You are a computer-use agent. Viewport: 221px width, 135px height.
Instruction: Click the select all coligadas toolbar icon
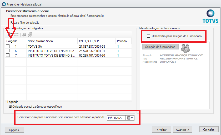pos(11,34)
